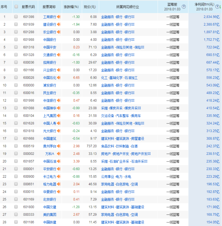Open 中国建筑 stock link
The width and height of the screenshot is (222, 226).
point(50,139)
